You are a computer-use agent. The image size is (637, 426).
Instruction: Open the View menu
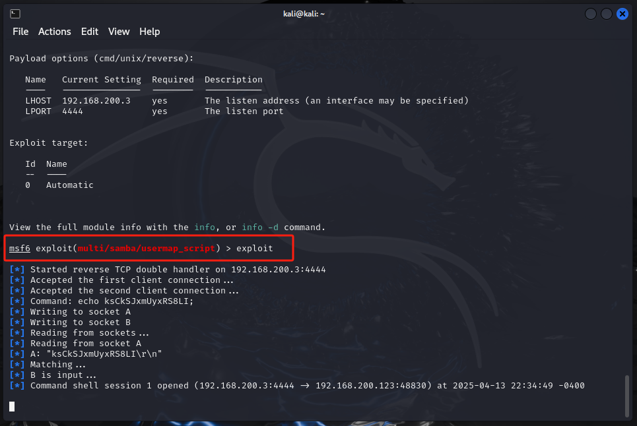click(x=119, y=32)
